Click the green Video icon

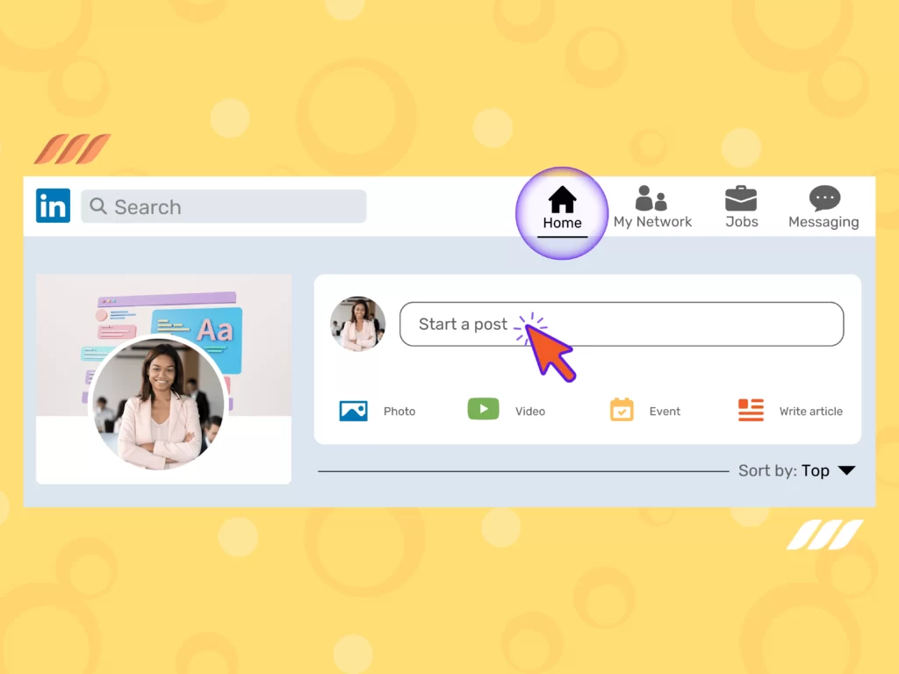(x=483, y=409)
